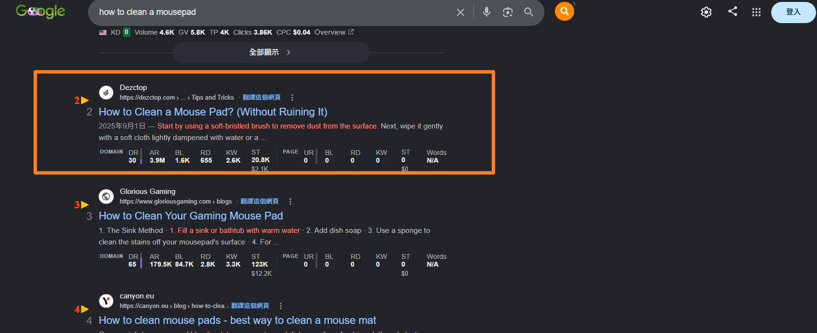Click Dezctop domain KW value 2.6K
817x333 pixels.
pos(233,160)
